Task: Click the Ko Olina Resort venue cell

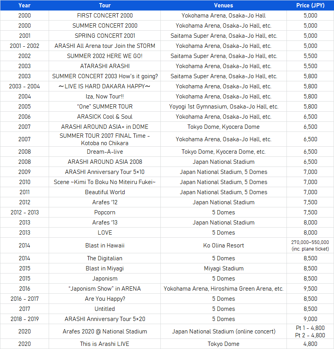Action: 223,246
